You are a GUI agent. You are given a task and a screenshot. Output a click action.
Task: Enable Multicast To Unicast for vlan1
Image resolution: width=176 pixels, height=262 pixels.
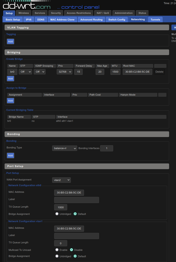(57, 250)
